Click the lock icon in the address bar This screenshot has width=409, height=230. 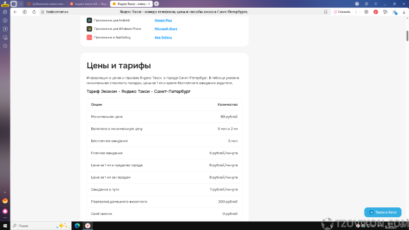tap(43, 12)
